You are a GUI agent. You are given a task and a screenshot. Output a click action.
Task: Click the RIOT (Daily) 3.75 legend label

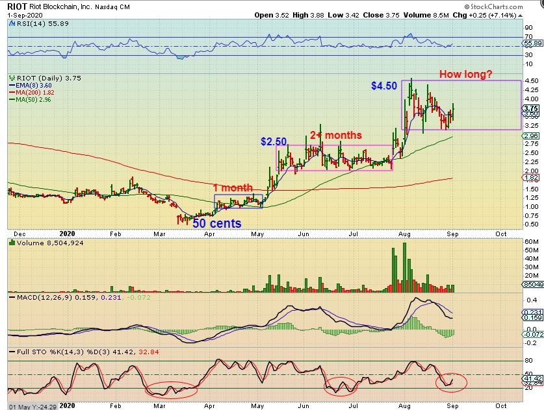point(49,78)
